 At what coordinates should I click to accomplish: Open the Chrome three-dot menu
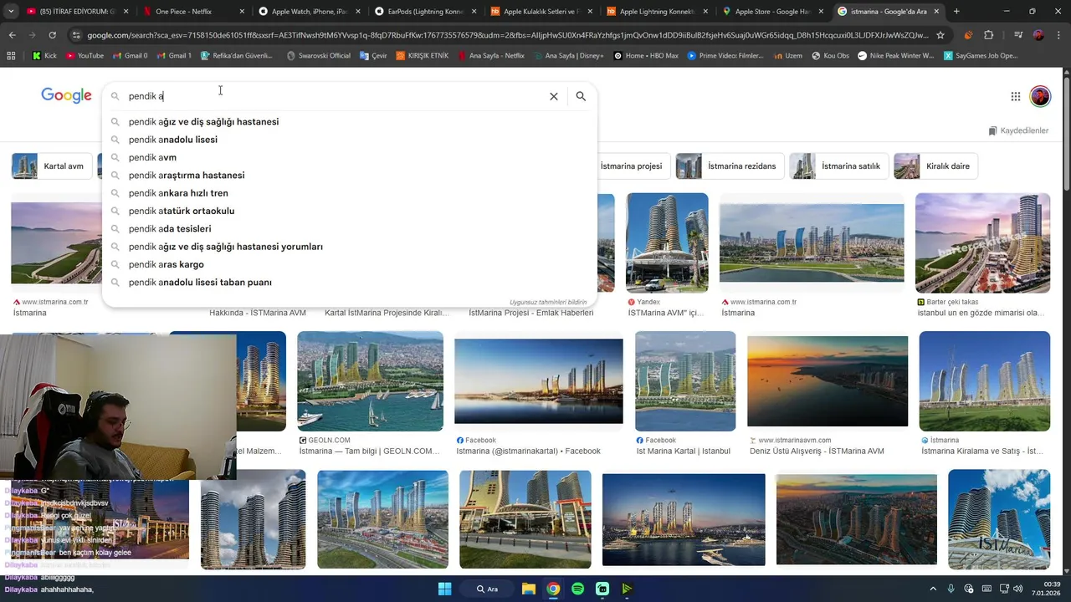tap(1058, 35)
